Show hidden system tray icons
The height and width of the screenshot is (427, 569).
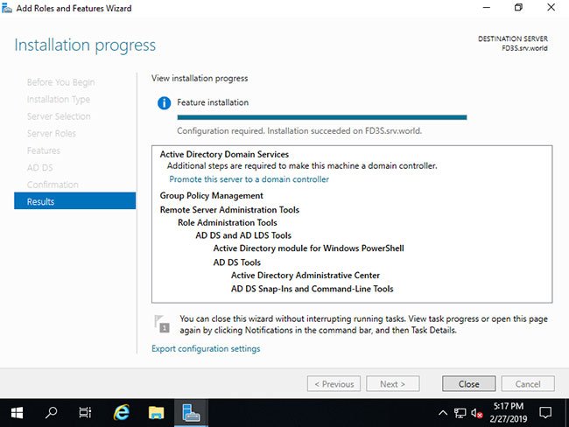tap(443, 413)
